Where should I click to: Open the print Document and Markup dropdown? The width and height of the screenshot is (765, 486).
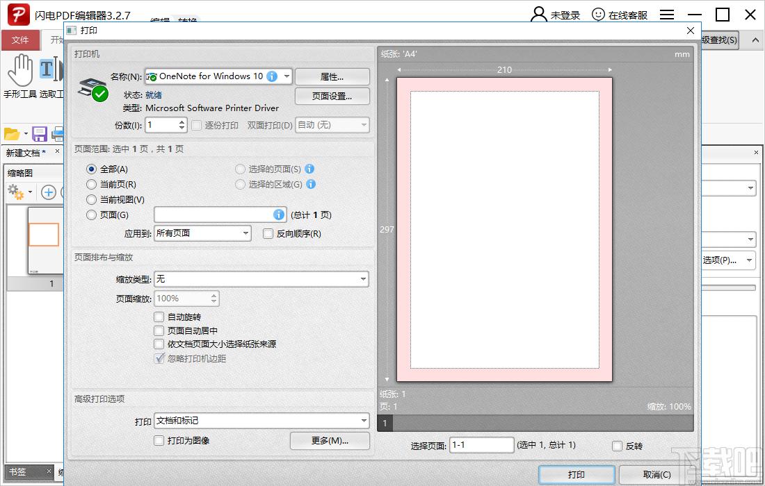(261, 421)
